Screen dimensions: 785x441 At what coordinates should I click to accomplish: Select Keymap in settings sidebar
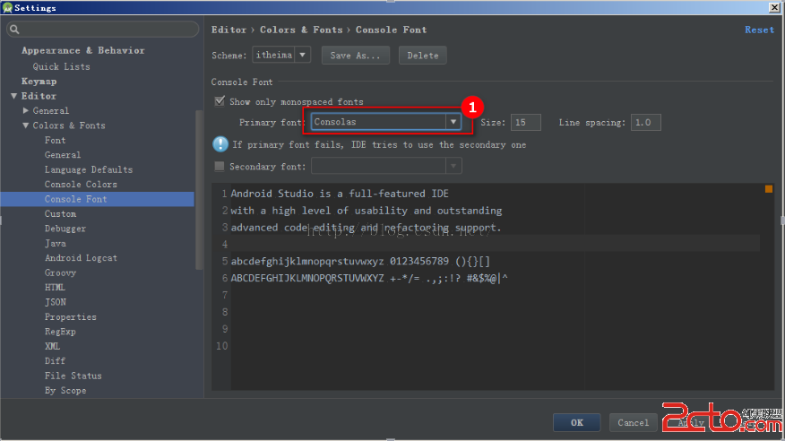point(39,81)
